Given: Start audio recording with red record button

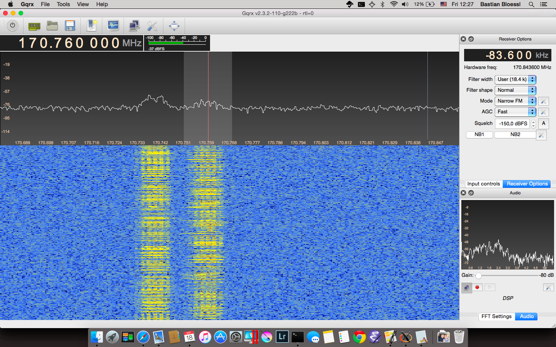Looking at the screenshot, I should [477, 288].
